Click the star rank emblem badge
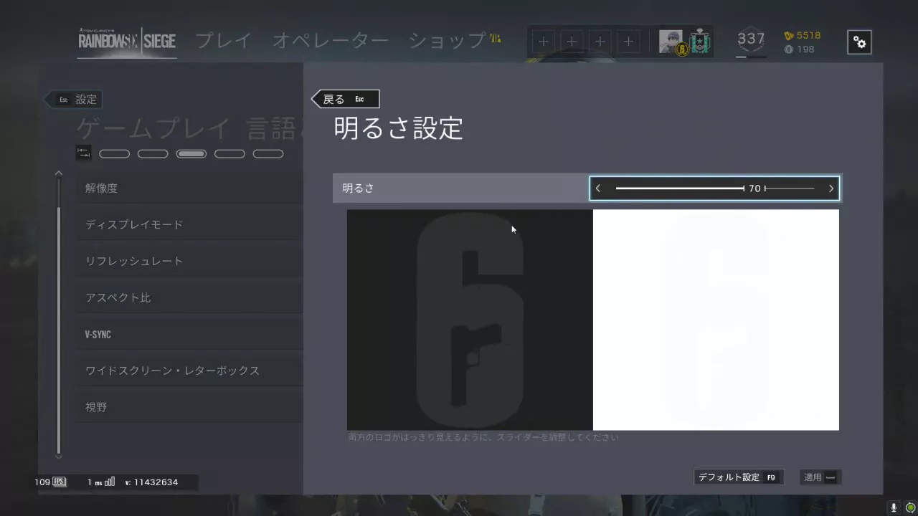Image resolution: width=918 pixels, height=516 pixels. point(699,42)
